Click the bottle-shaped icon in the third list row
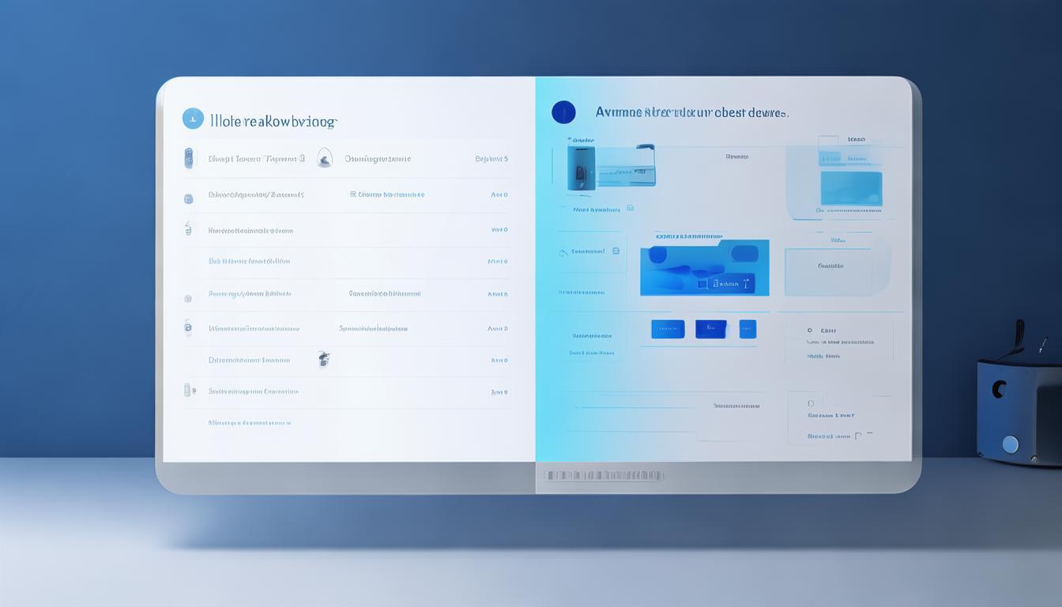Screen dimensions: 1062x607 188,229
